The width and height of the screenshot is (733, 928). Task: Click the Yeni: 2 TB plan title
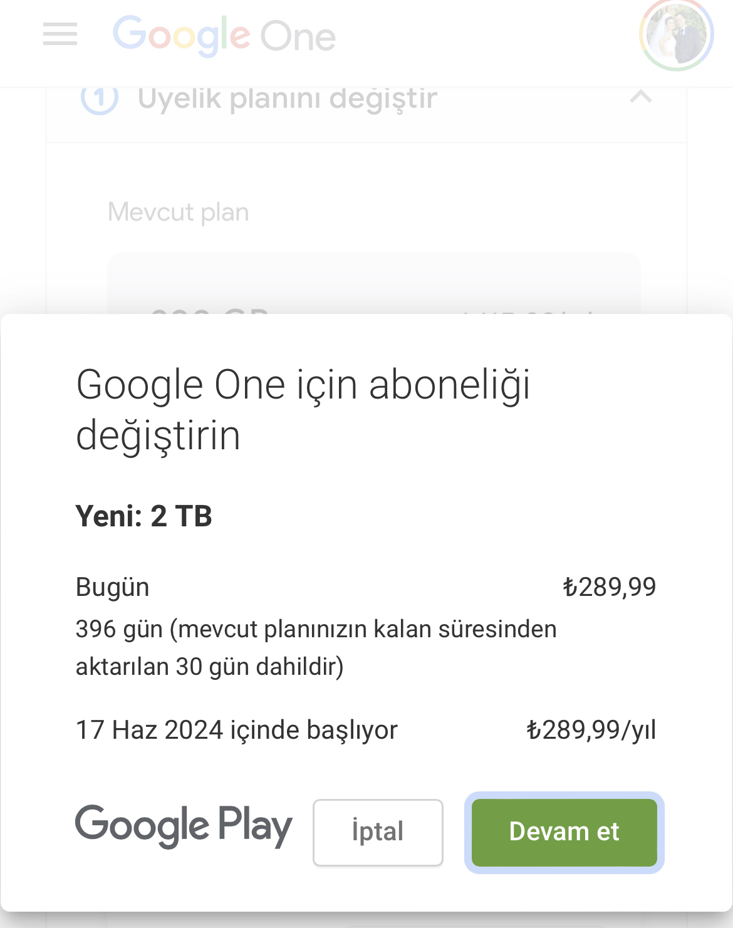(x=144, y=516)
